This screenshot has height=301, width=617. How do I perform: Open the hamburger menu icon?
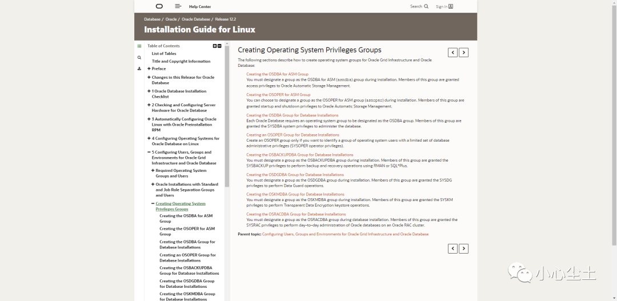click(x=178, y=6)
